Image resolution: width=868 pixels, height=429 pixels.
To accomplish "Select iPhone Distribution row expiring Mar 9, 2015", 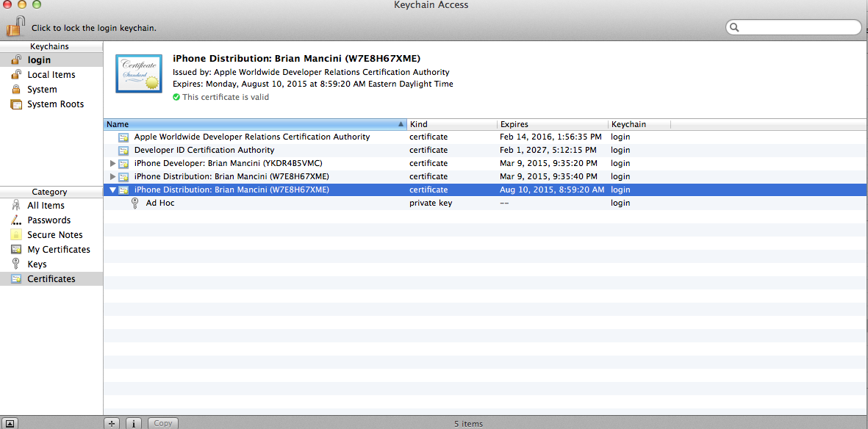I will point(486,176).
